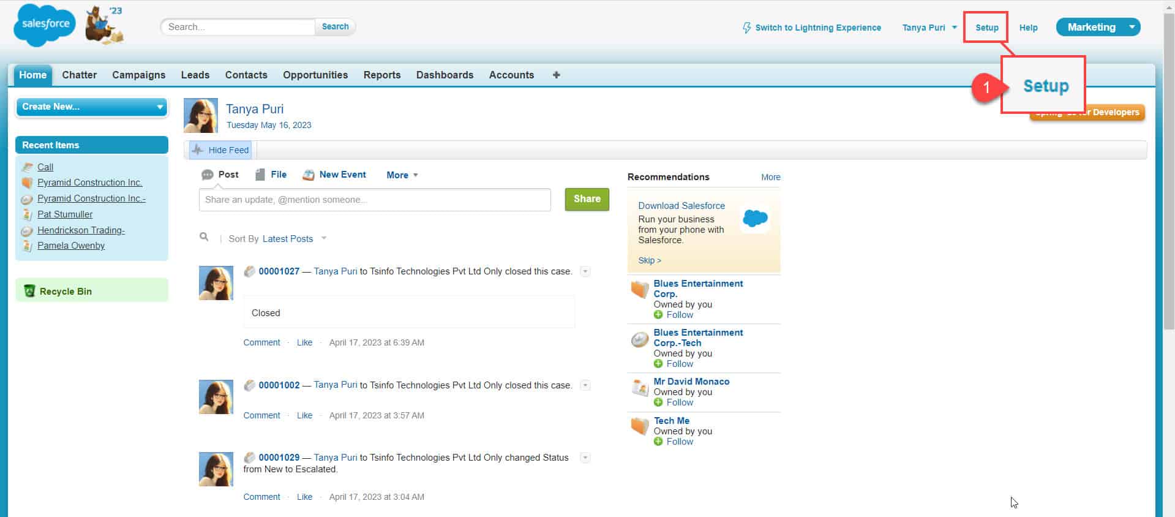
Task: Open the Opportunities tab
Action: [x=315, y=75]
